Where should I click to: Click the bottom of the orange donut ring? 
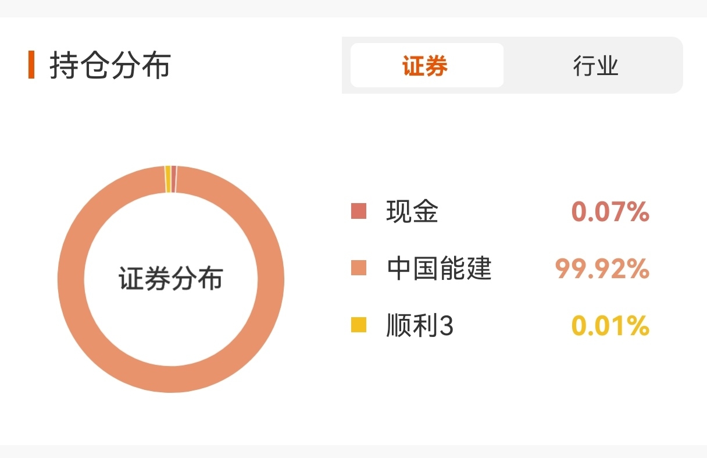tap(171, 379)
